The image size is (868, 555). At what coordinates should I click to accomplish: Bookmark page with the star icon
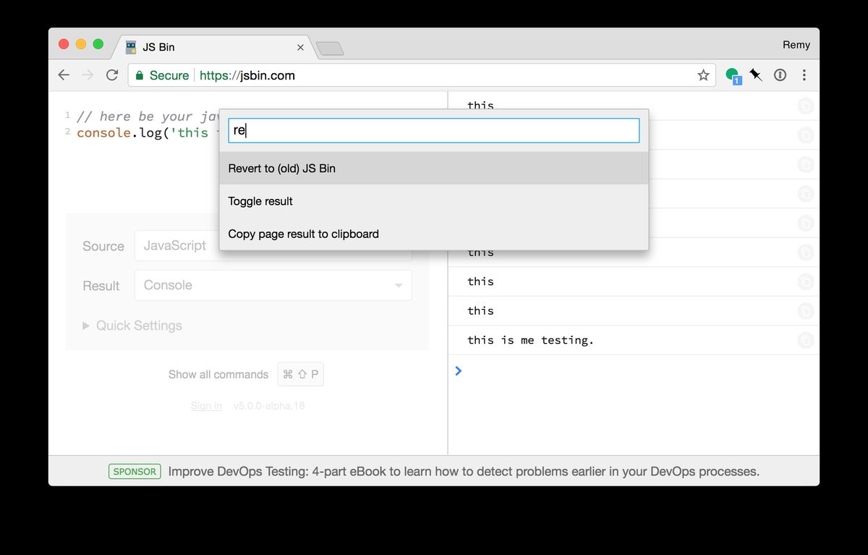pos(703,75)
